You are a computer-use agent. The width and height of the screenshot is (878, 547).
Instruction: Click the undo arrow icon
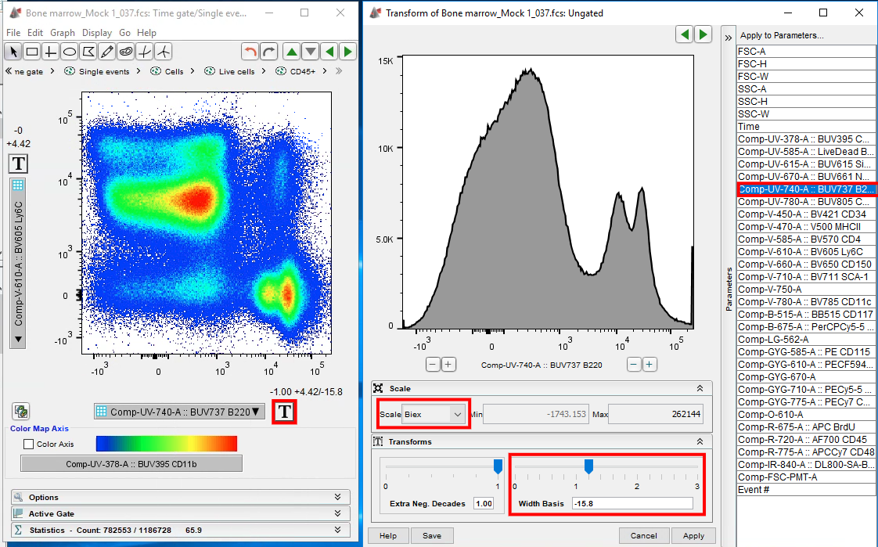(x=250, y=52)
